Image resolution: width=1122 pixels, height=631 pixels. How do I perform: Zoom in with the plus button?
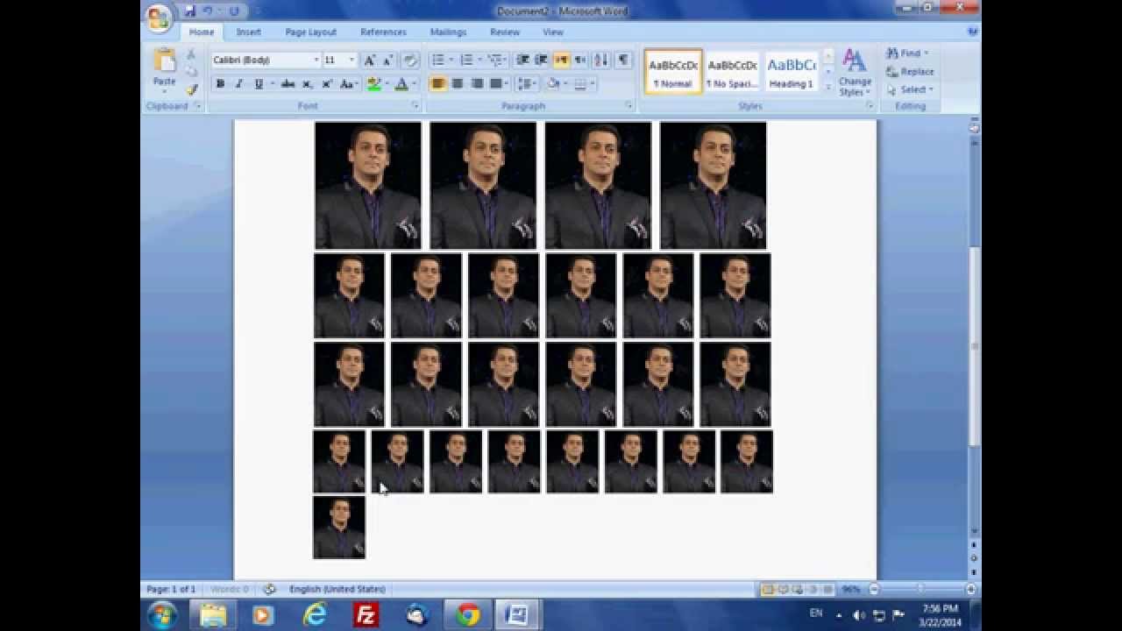(x=970, y=589)
